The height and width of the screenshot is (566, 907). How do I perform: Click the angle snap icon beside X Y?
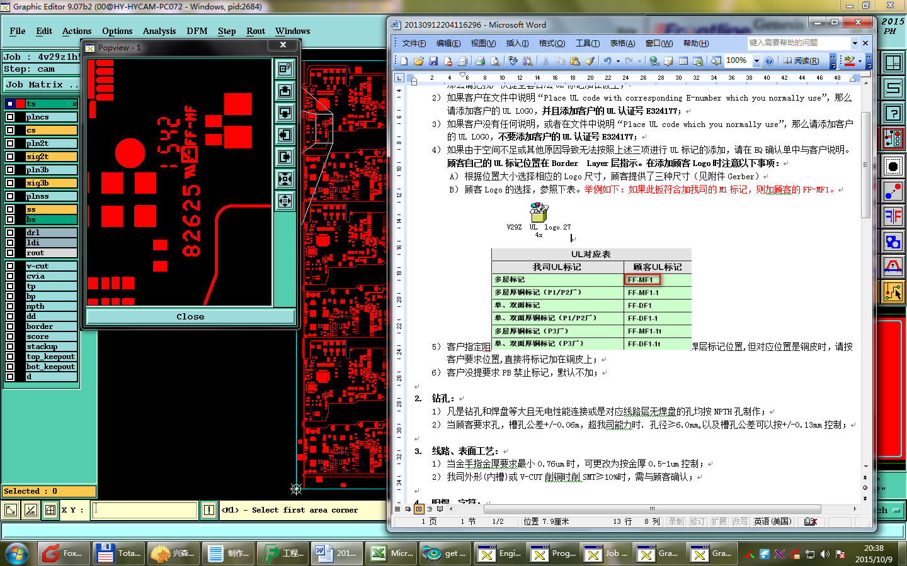pos(31,510)
